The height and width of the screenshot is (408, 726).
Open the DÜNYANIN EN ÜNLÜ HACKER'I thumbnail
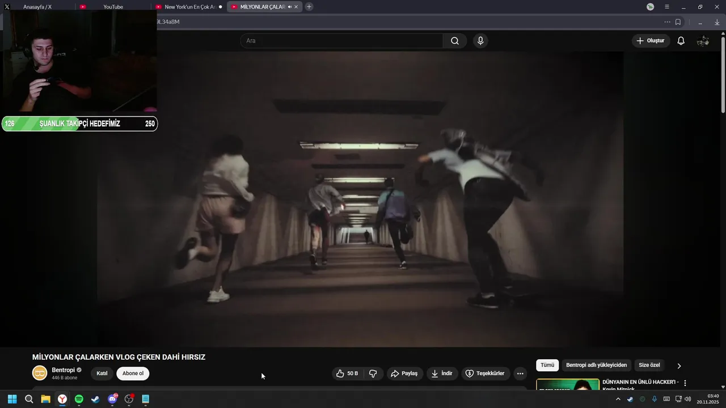(568, 384)
